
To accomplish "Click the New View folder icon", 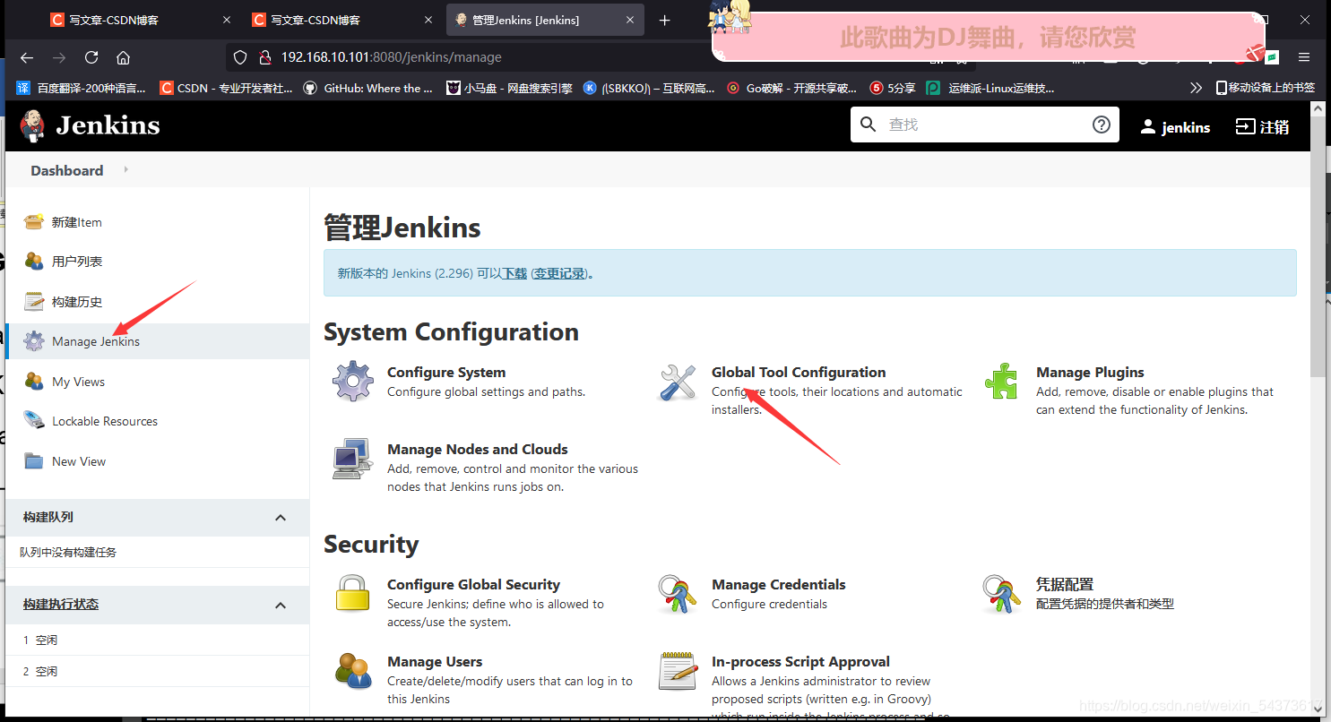I will [x=34, y=461].
